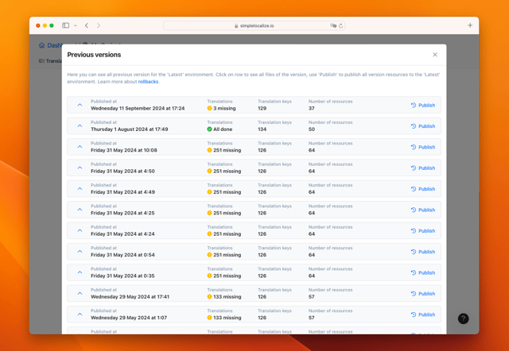509x351 pixels.
Task: Expand the 29 May 2024 17:41 row chevron
Action: (80, 293)
